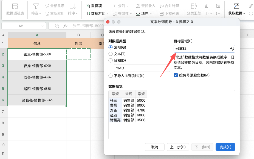
Task: Click the 上一步(B) back button
Action: (178, 147)
